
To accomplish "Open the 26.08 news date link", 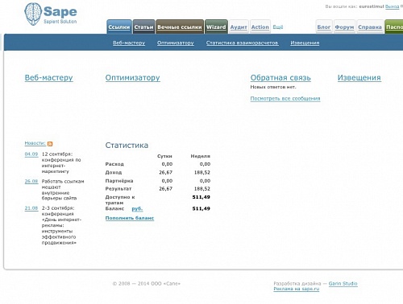I will coord(31,182).
